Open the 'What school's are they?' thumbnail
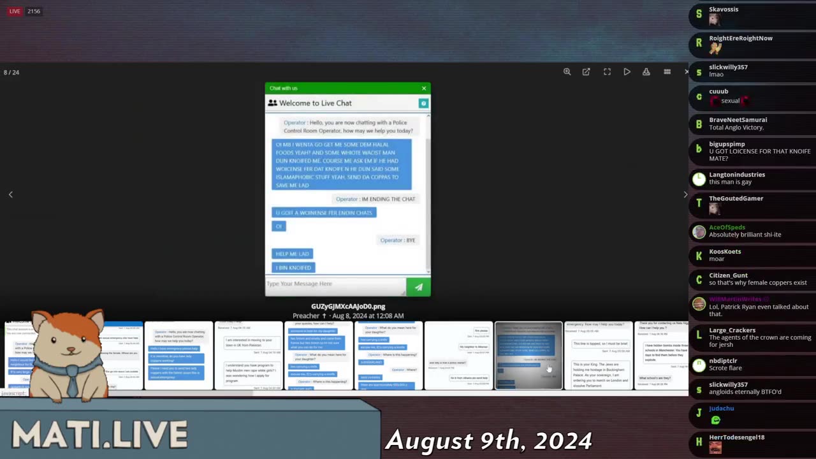The image size is (816, 459). (662, 356)
